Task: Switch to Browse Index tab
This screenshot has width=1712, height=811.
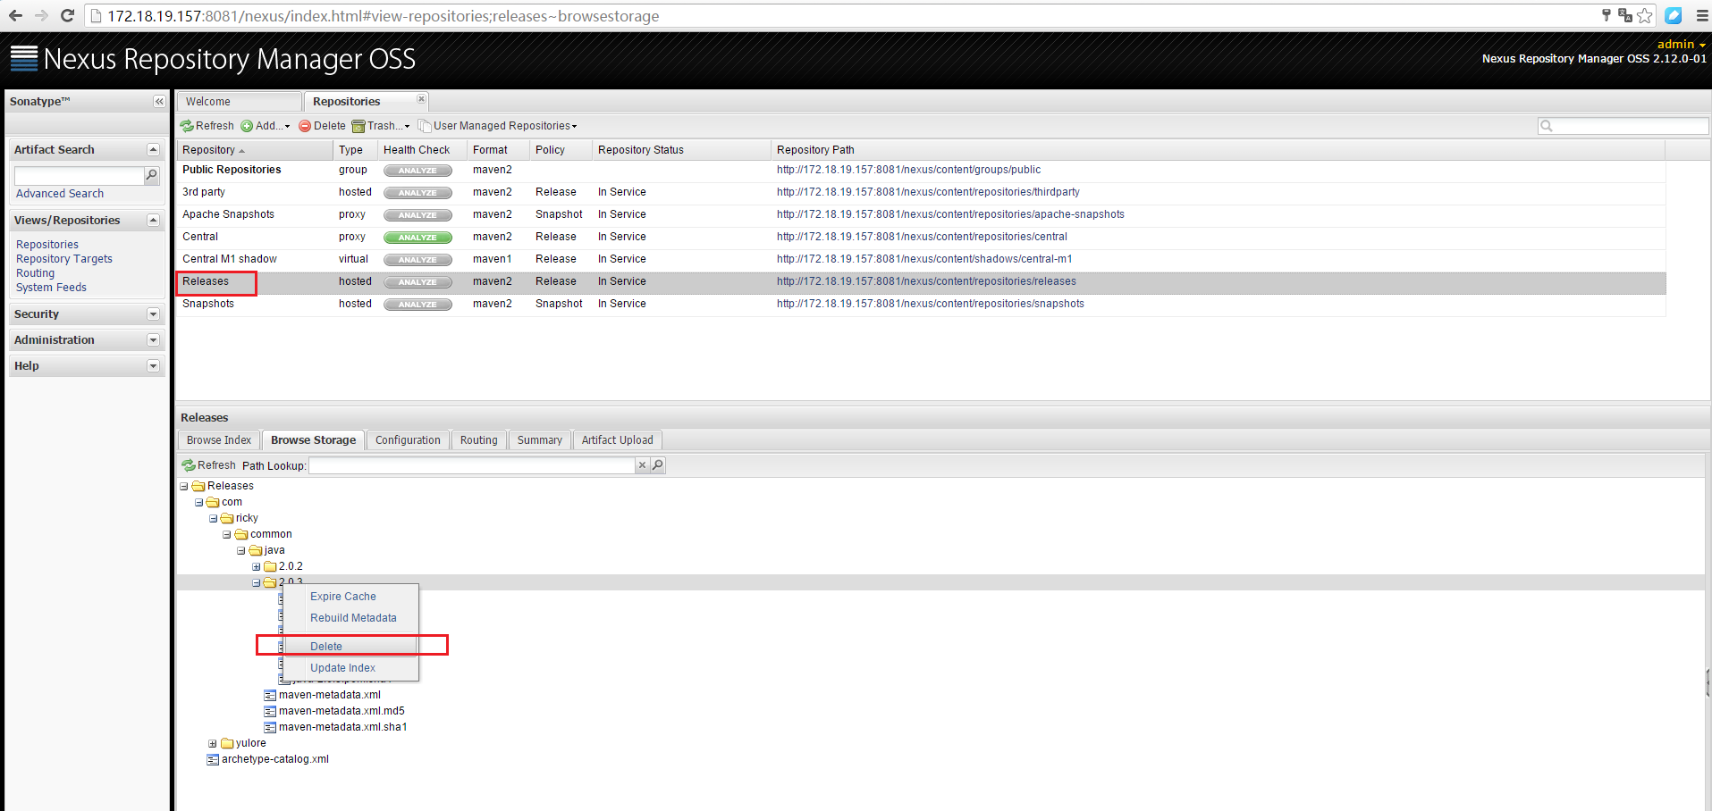Action: point(219,440)
